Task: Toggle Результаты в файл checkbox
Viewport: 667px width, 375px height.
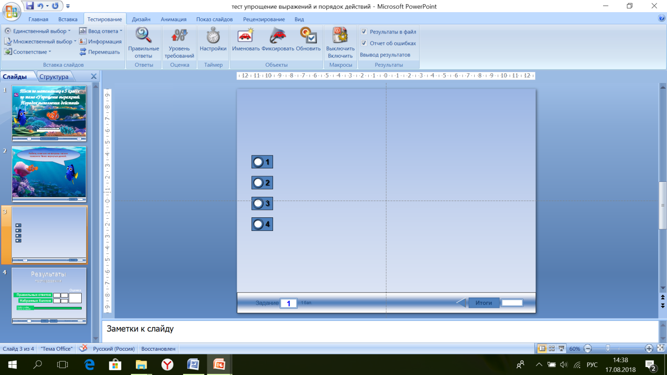Action: point(364,32)
